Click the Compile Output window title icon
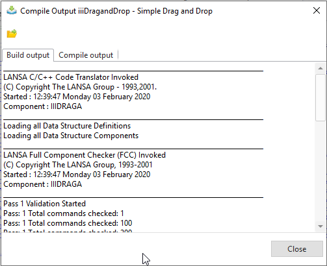Image resolution: width=327 pixels, height=266 pixels. pos(12,10)
